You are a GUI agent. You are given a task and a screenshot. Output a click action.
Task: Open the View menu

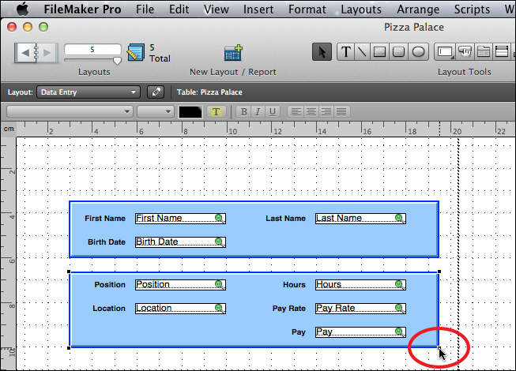point(217,9)
